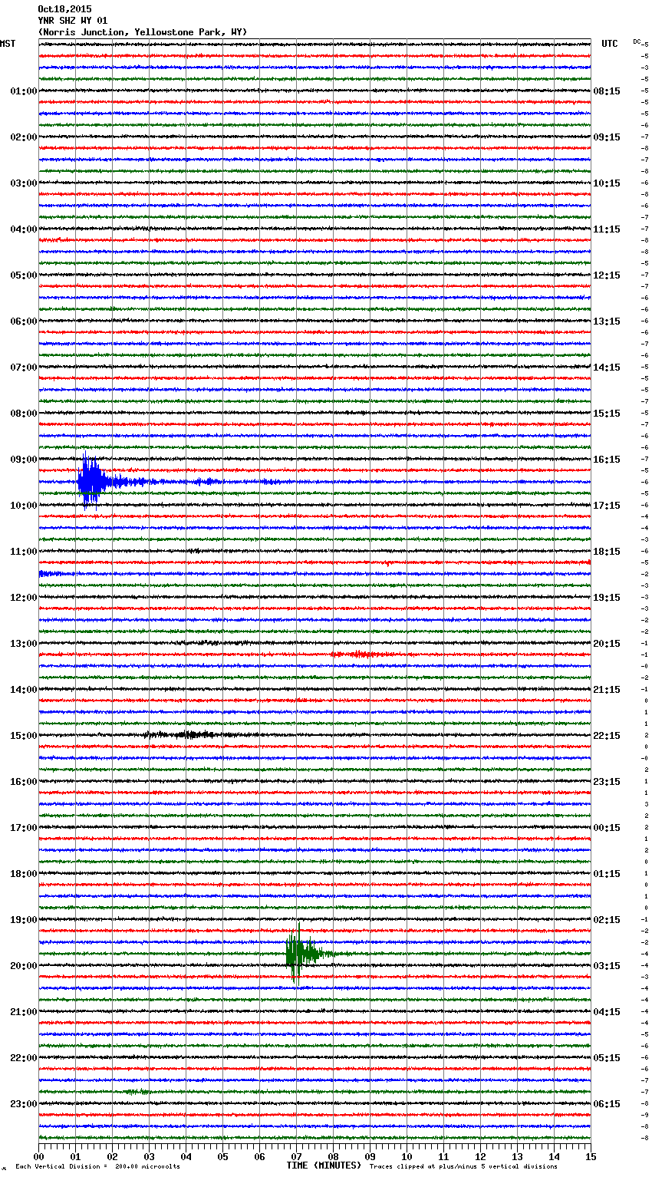The width and height of the screenshot is (652, 1177).
Task: Click the 00:15 UTC time label
Action: coord(607,828)
